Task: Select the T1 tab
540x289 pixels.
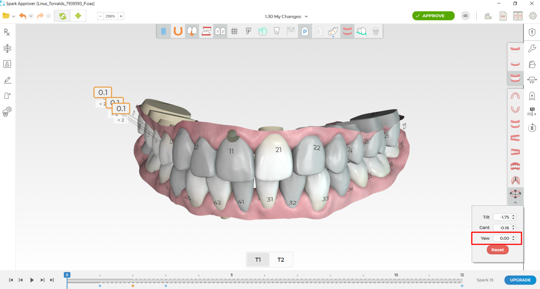Action: pyautogui.click(x=258, y=260)
